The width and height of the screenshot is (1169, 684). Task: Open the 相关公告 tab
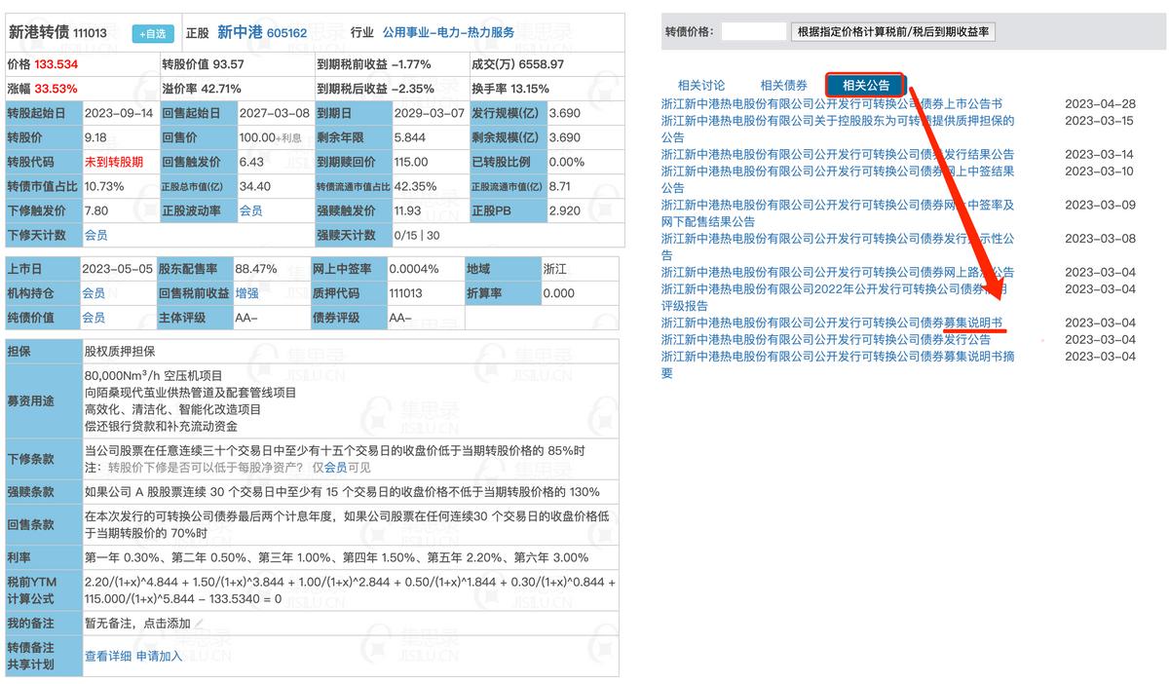click(x=864, y=85)
